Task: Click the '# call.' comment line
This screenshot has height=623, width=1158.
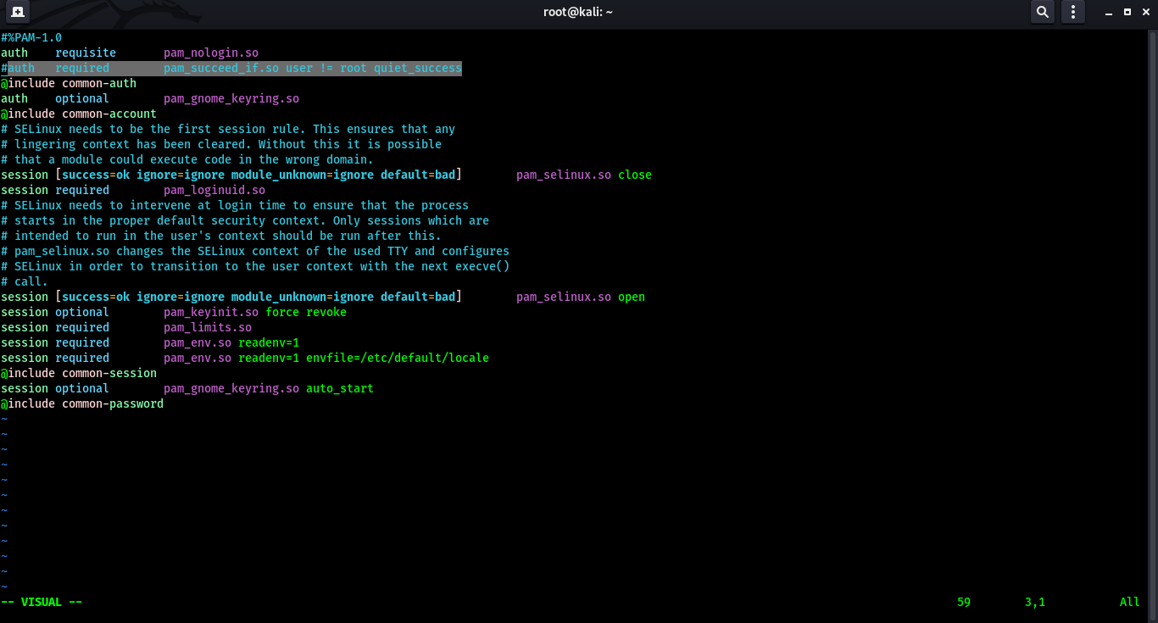Action: pos(25,281)
